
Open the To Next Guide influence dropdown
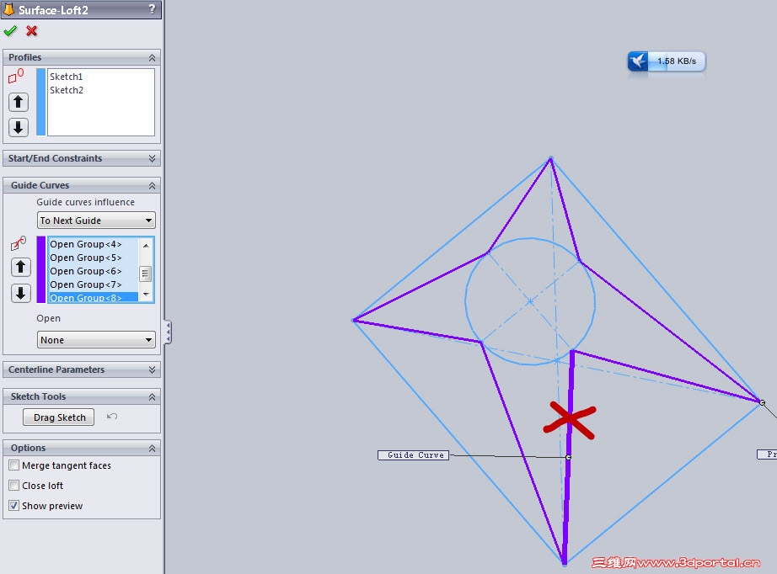[96, 221]
